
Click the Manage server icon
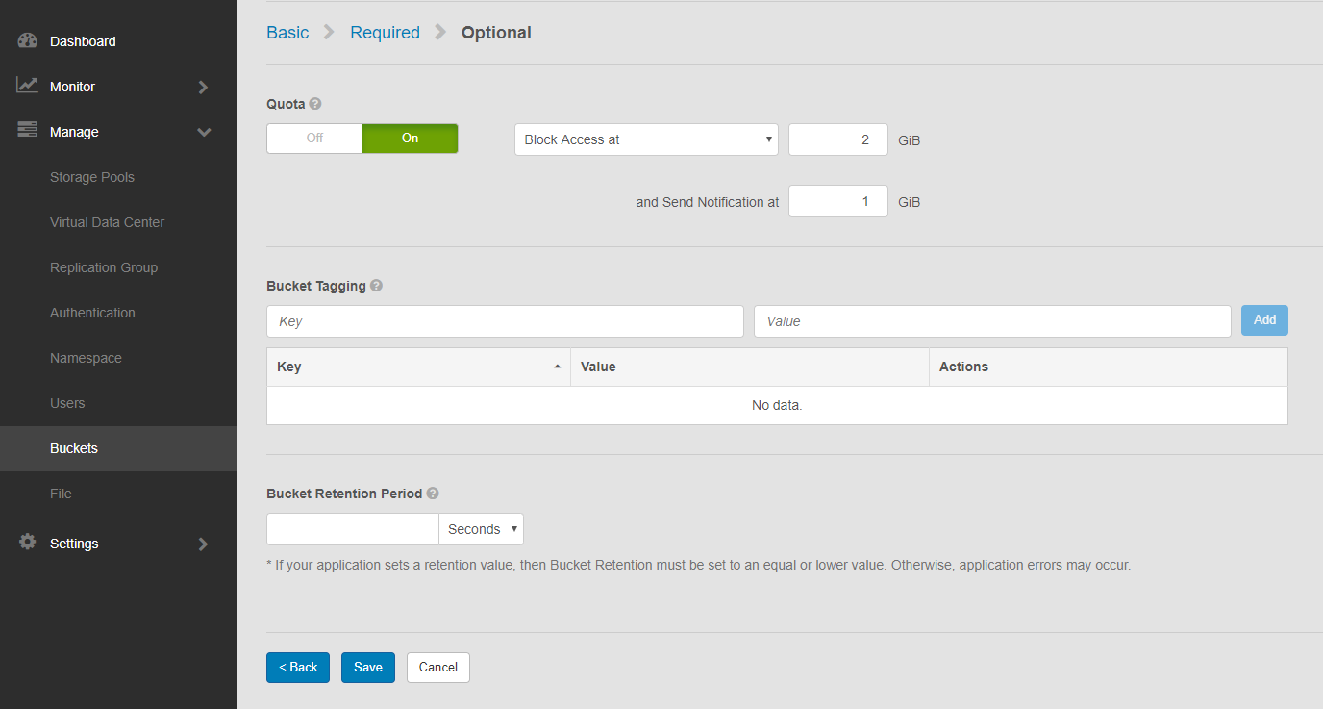pos(27,131)
